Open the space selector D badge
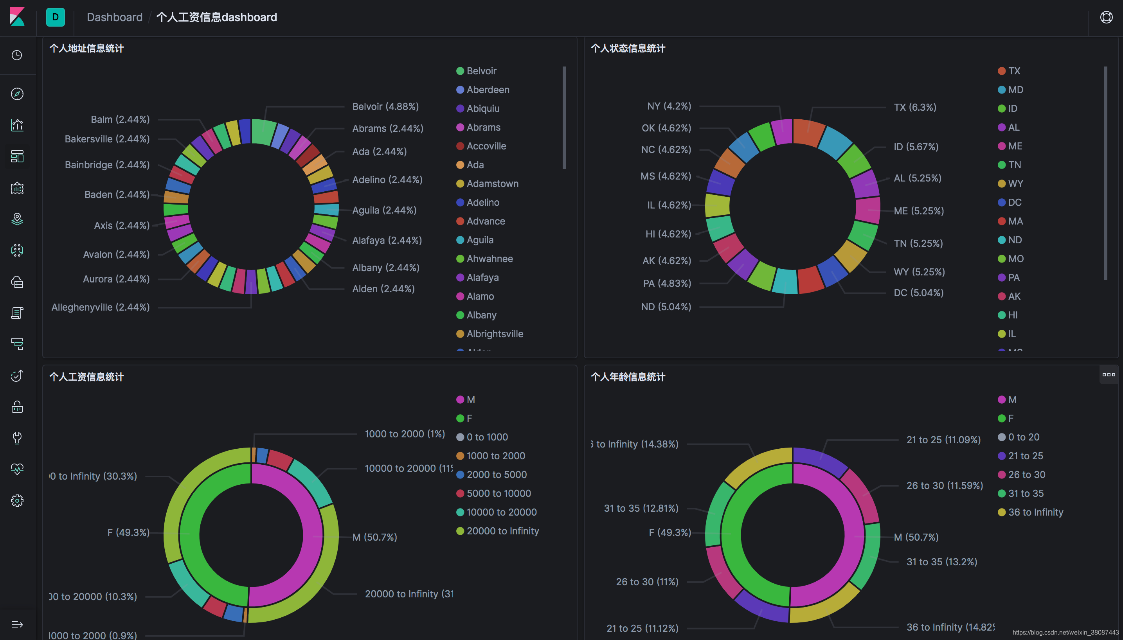Screen dimensions: 1123x640 [56, 17]
